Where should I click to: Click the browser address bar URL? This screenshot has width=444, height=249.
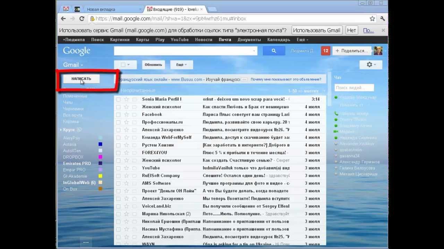171,19
